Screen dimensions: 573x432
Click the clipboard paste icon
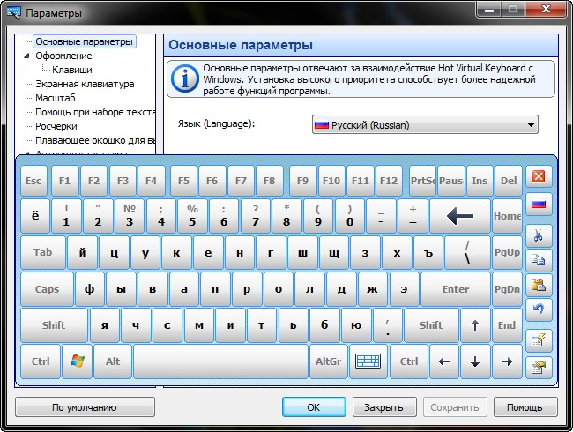click(x=539, y=286)
